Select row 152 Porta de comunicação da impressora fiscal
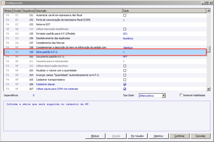The height and width of the screenshot is (142, 214). (105, 20)
